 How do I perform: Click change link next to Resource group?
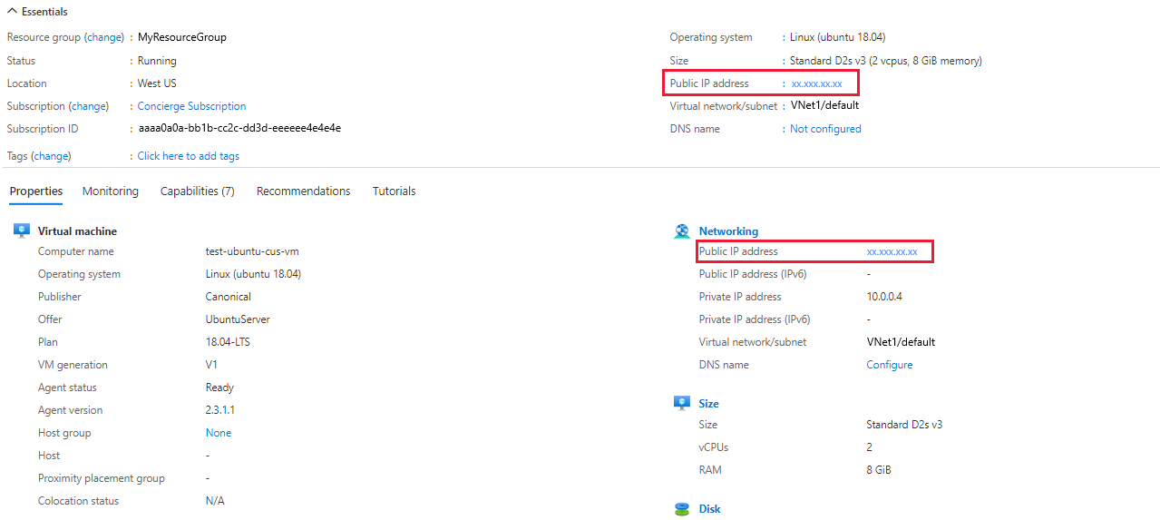[104, 38]
